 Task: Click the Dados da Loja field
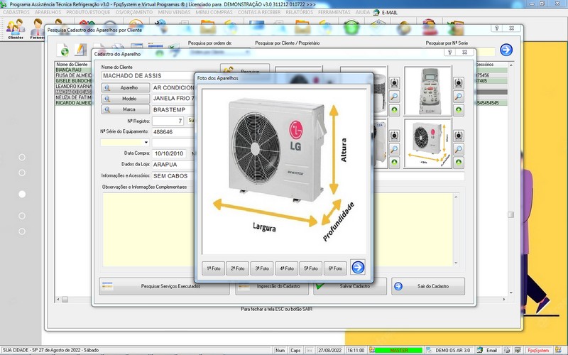point(173,165)
